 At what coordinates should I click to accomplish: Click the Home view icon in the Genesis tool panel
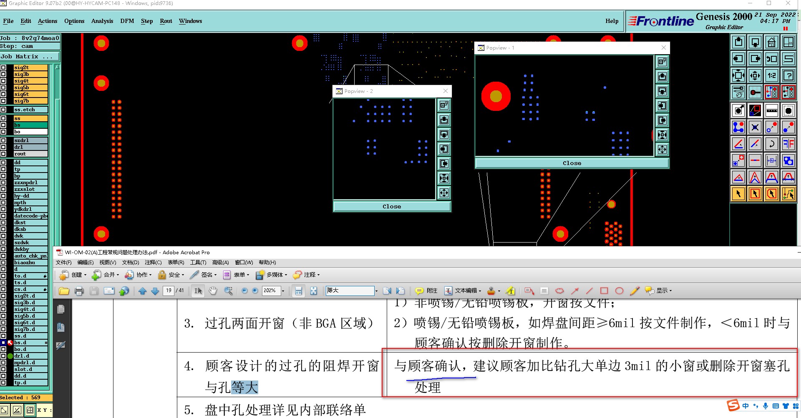pos(771,42)
